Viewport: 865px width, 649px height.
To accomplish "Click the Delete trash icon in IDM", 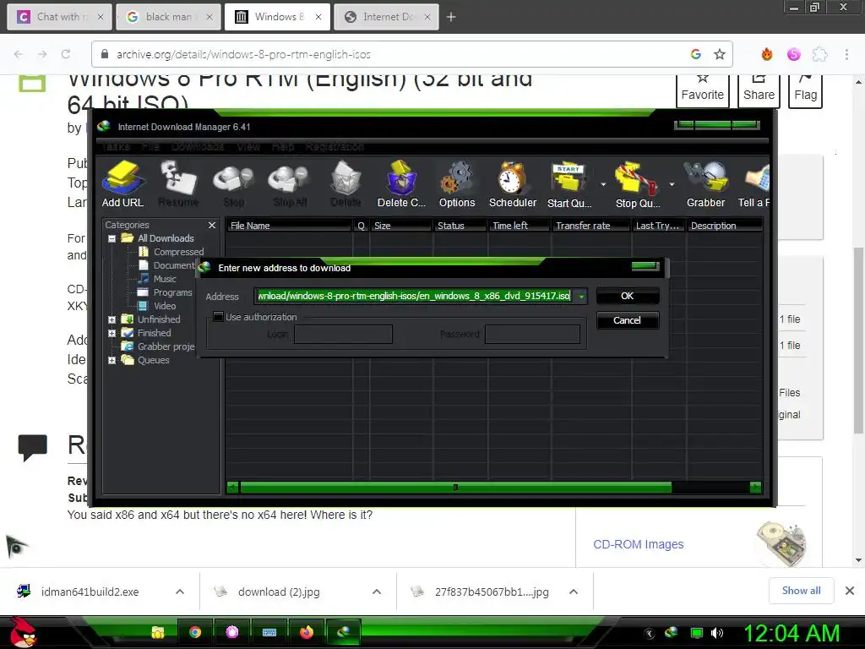I will (x=345, y=184).
